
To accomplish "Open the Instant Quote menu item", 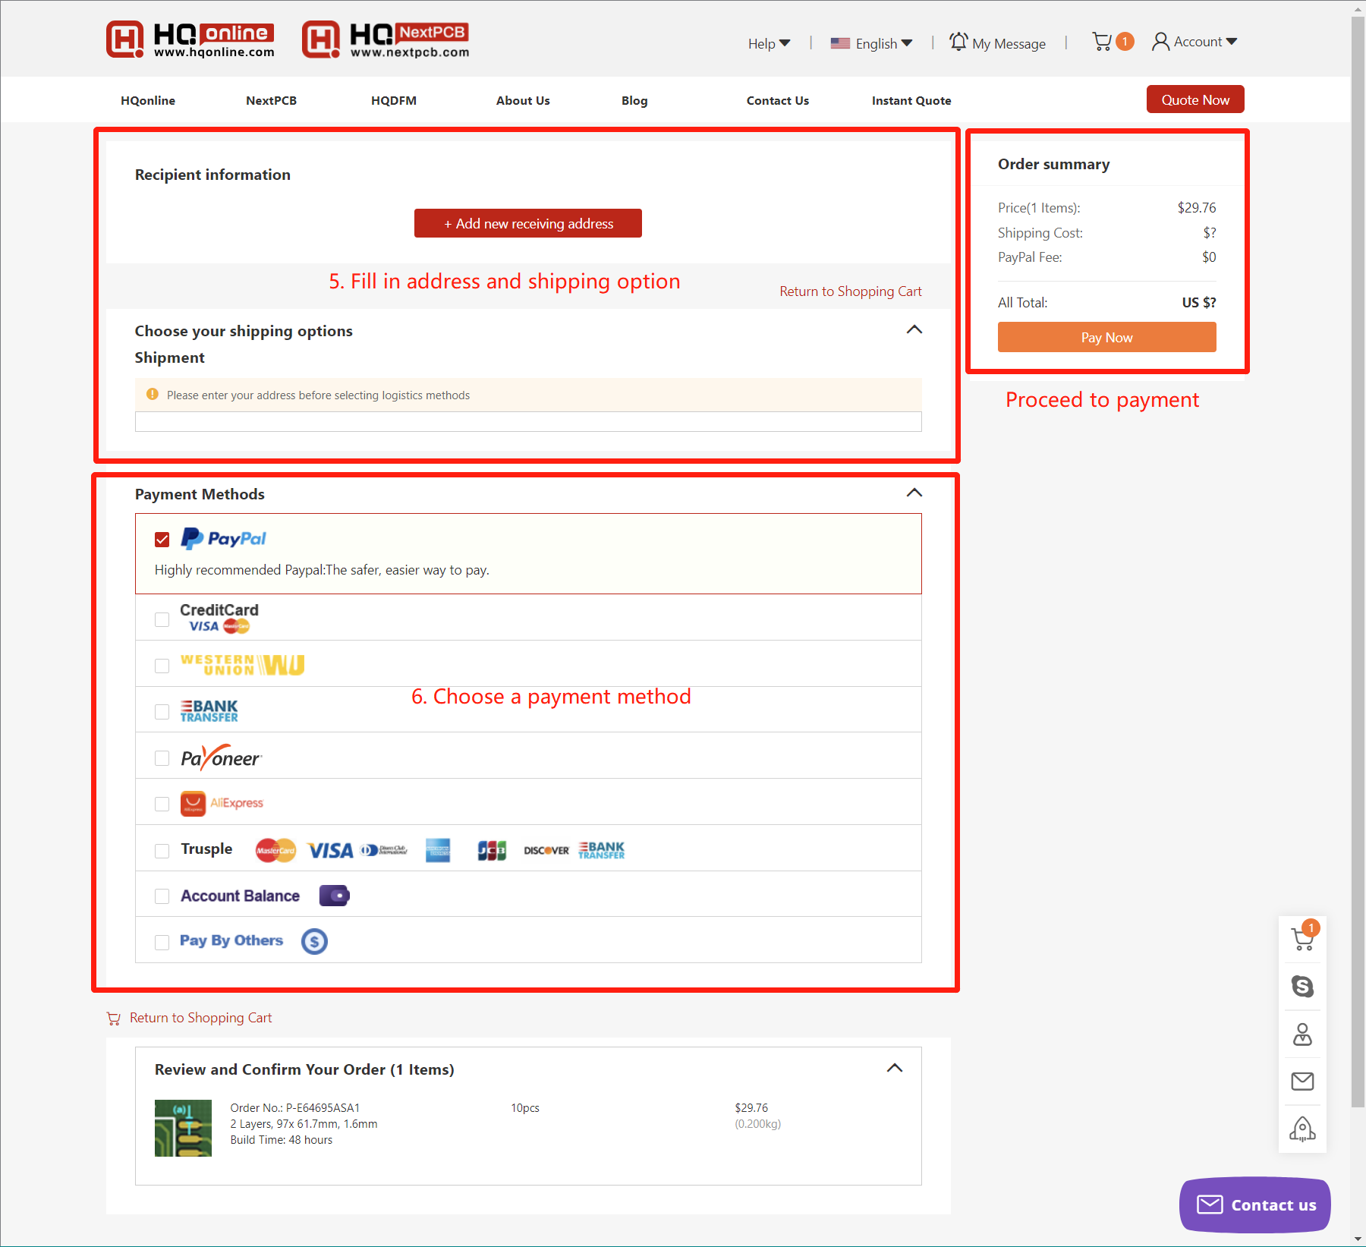I will [911, 100].
